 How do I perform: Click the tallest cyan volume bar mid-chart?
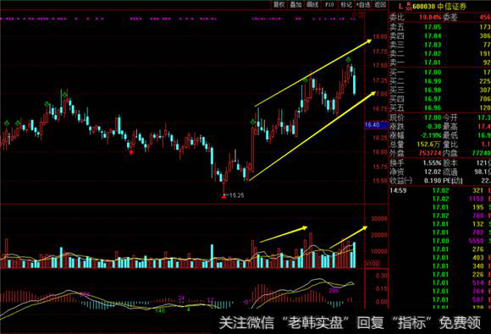pyautogui.click(x=212, y=256)
